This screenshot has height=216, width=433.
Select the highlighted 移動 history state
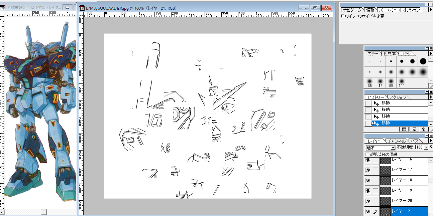[400, 123]
